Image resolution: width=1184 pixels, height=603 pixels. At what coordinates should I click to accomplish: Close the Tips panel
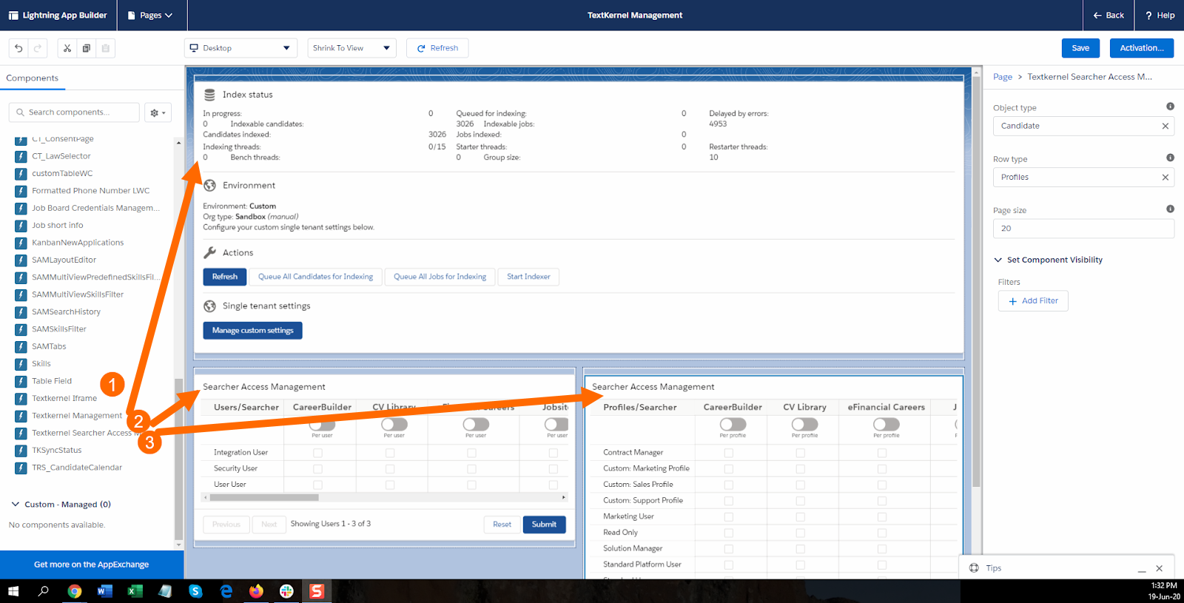pos(1160,569)
